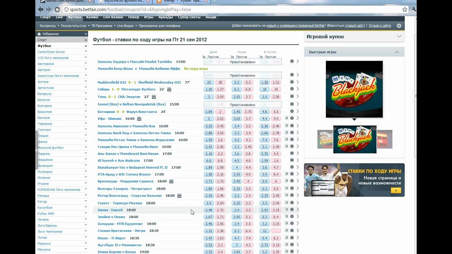Open the site settings gear icon

[399, 26]
